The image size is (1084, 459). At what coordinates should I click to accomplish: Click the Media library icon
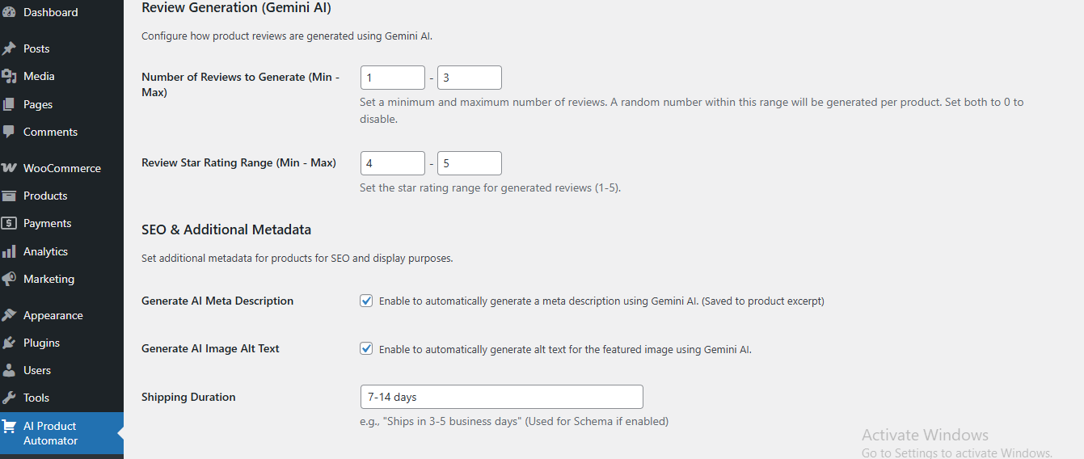coord(9,76)
